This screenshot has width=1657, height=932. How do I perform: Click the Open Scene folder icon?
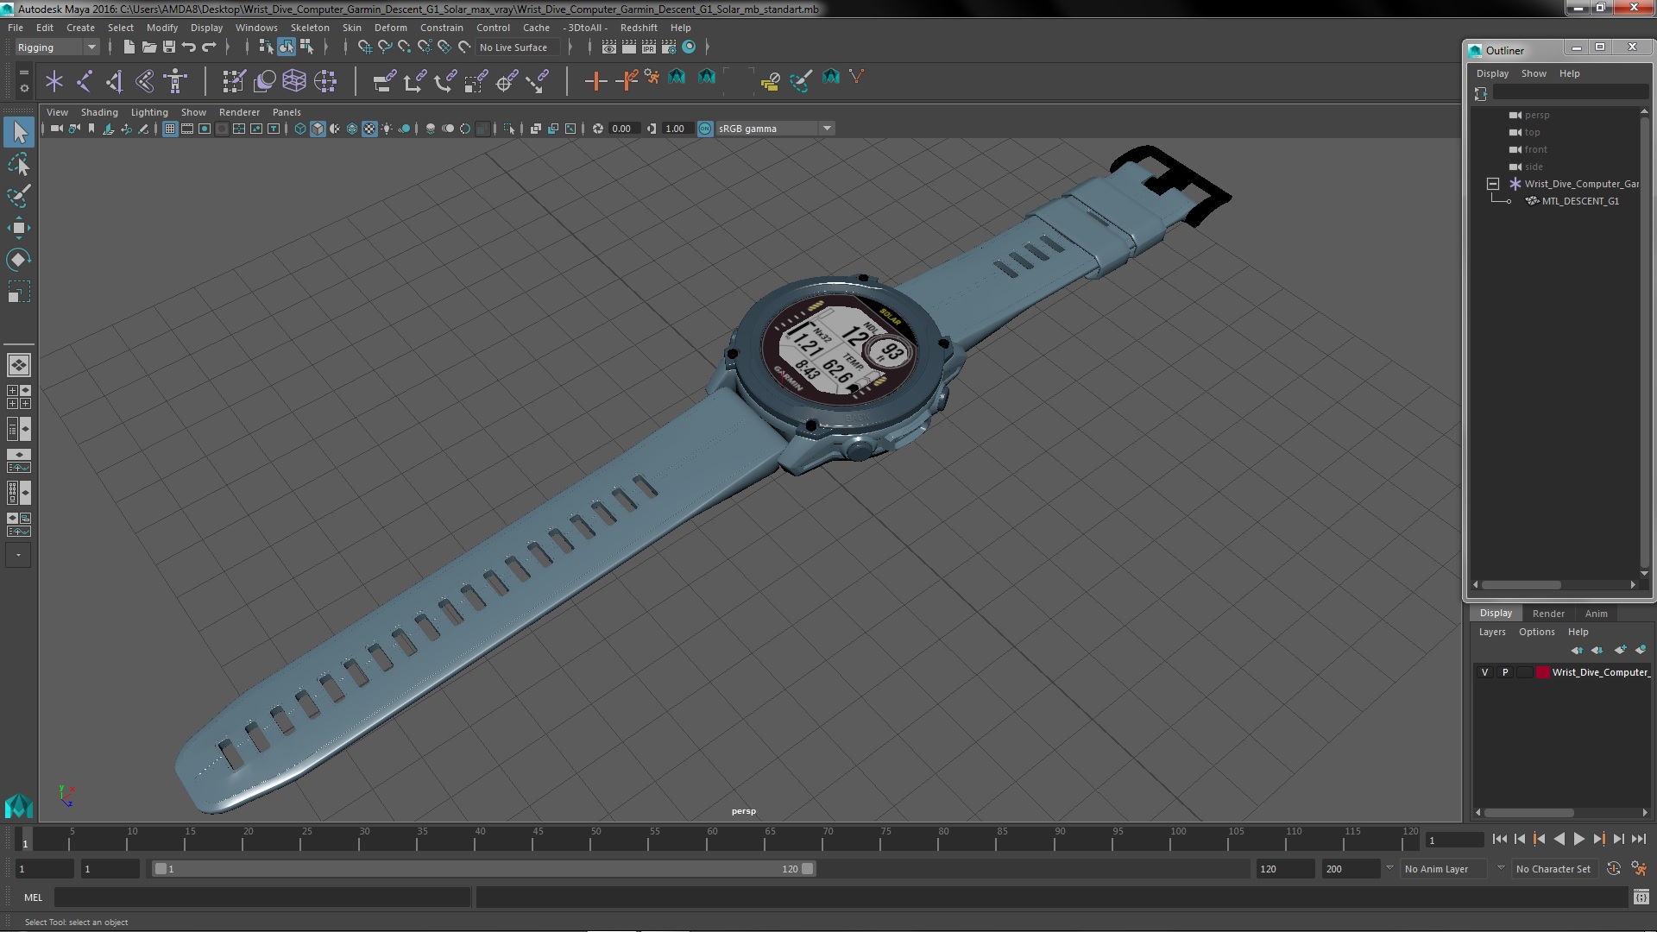[x=148, y=47]
